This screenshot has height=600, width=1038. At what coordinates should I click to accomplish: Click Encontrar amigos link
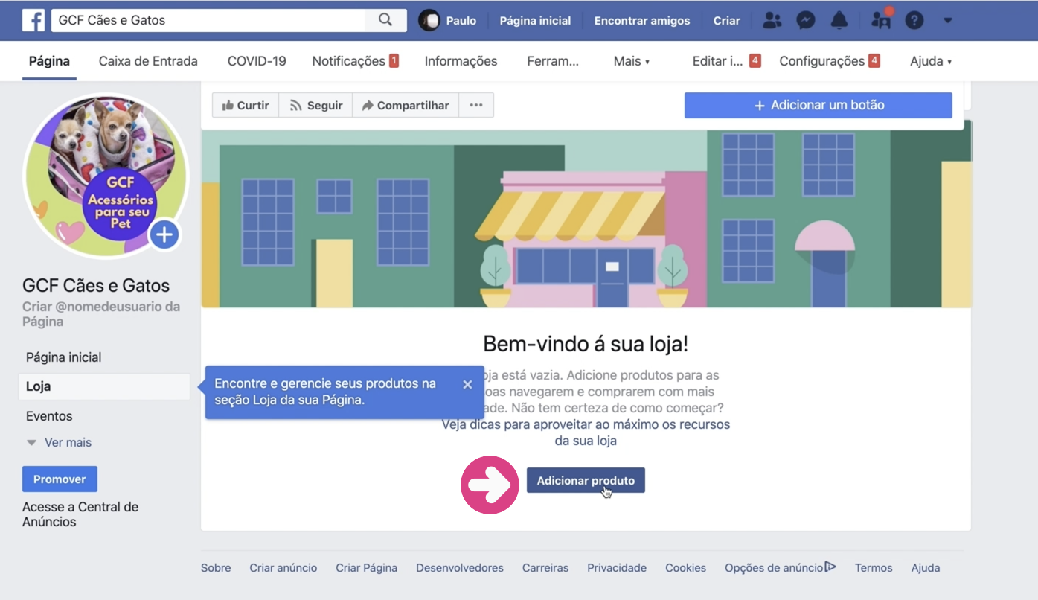pyautogui.click(x=642, y=20)
